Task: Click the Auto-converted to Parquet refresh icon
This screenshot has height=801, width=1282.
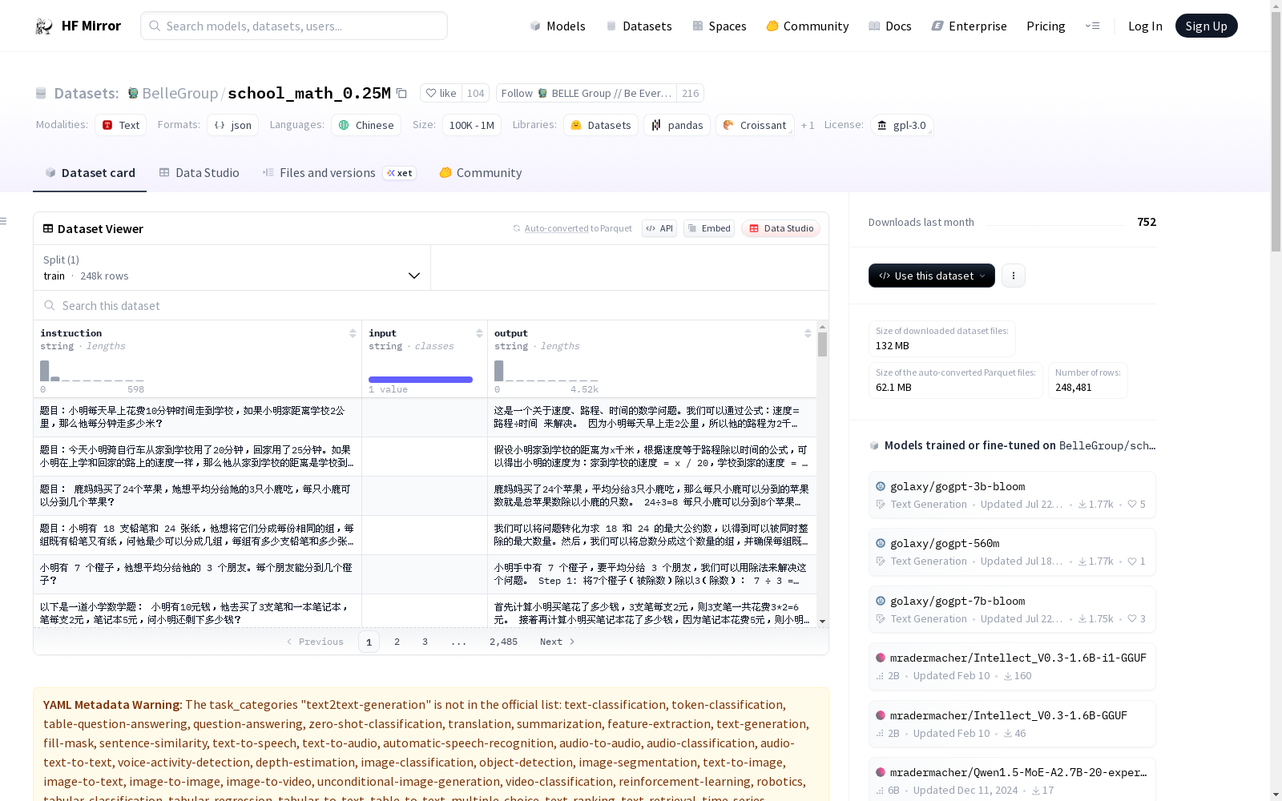Action: [x=515, y=228]
